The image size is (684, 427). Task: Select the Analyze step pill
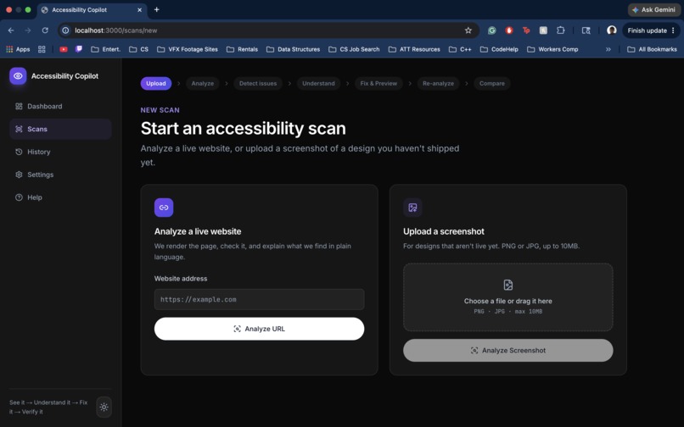point(203,83)
